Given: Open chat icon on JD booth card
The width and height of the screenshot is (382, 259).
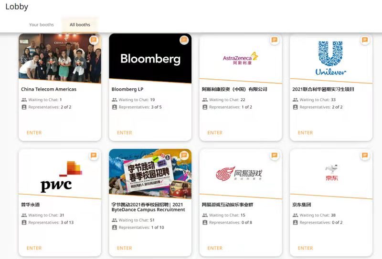Looking at the screenshot, I should click(x=365, y=155).
